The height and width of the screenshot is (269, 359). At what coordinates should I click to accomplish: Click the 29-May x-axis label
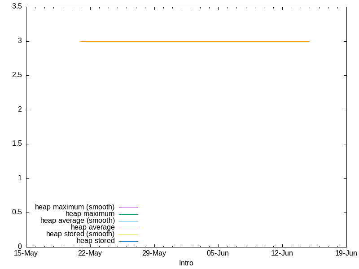tap(154, 253)
